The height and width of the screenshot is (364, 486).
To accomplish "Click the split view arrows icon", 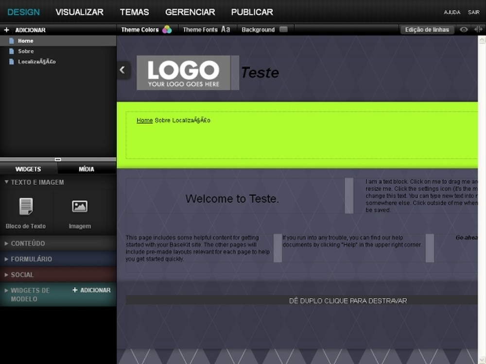I will point(478,30).
